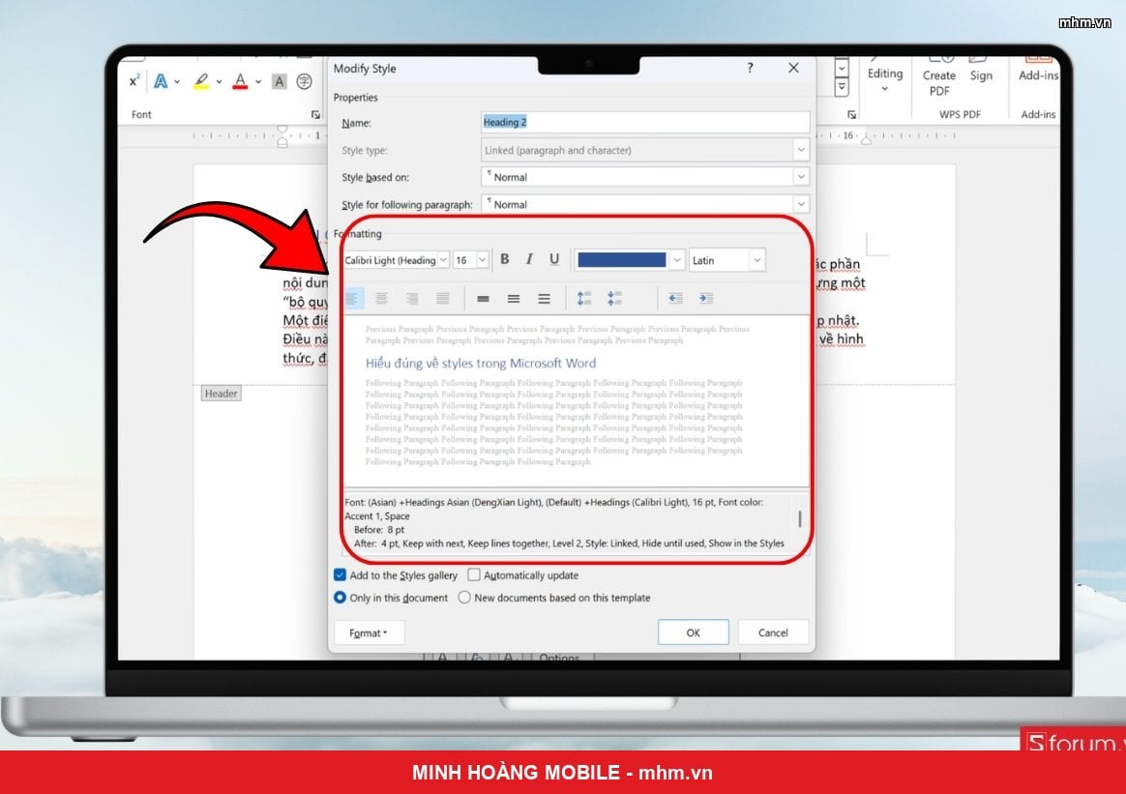Toggle Underline formatting in Modify Style

click(553, 259)
